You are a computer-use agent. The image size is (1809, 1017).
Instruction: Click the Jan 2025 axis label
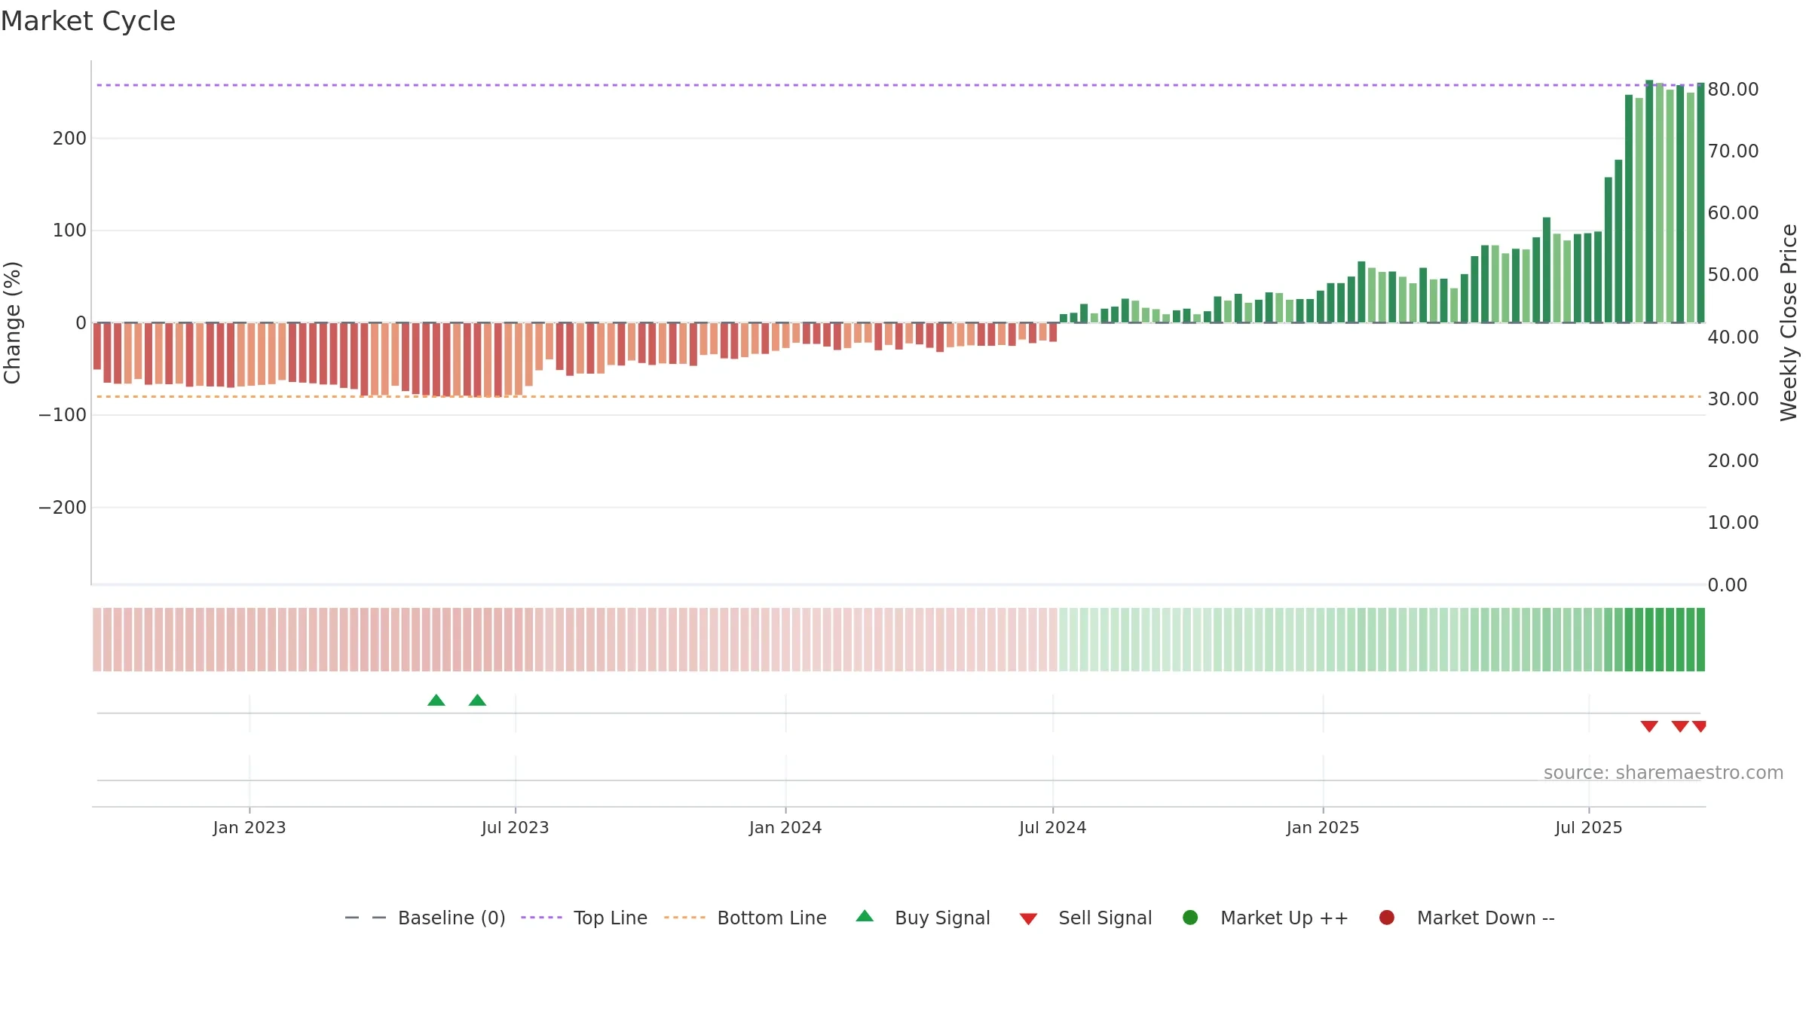[1323, 828]
